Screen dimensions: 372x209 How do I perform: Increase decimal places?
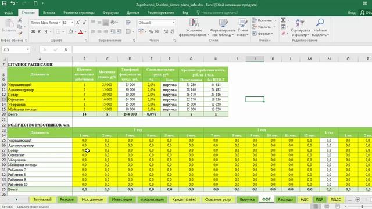(x=166, y=31)
